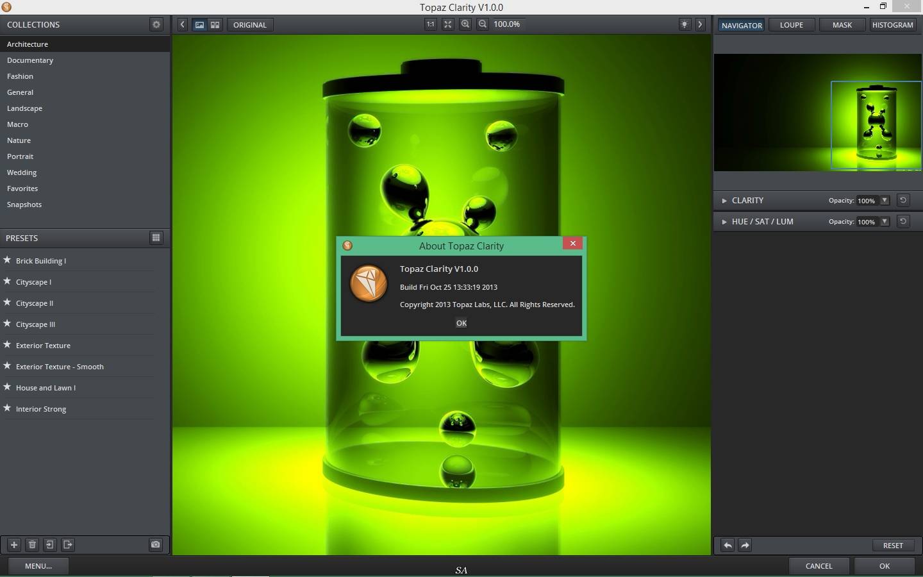Screen dimensions: 923x577
Task: Click the zoom percentage field
Action: (507, 24)
